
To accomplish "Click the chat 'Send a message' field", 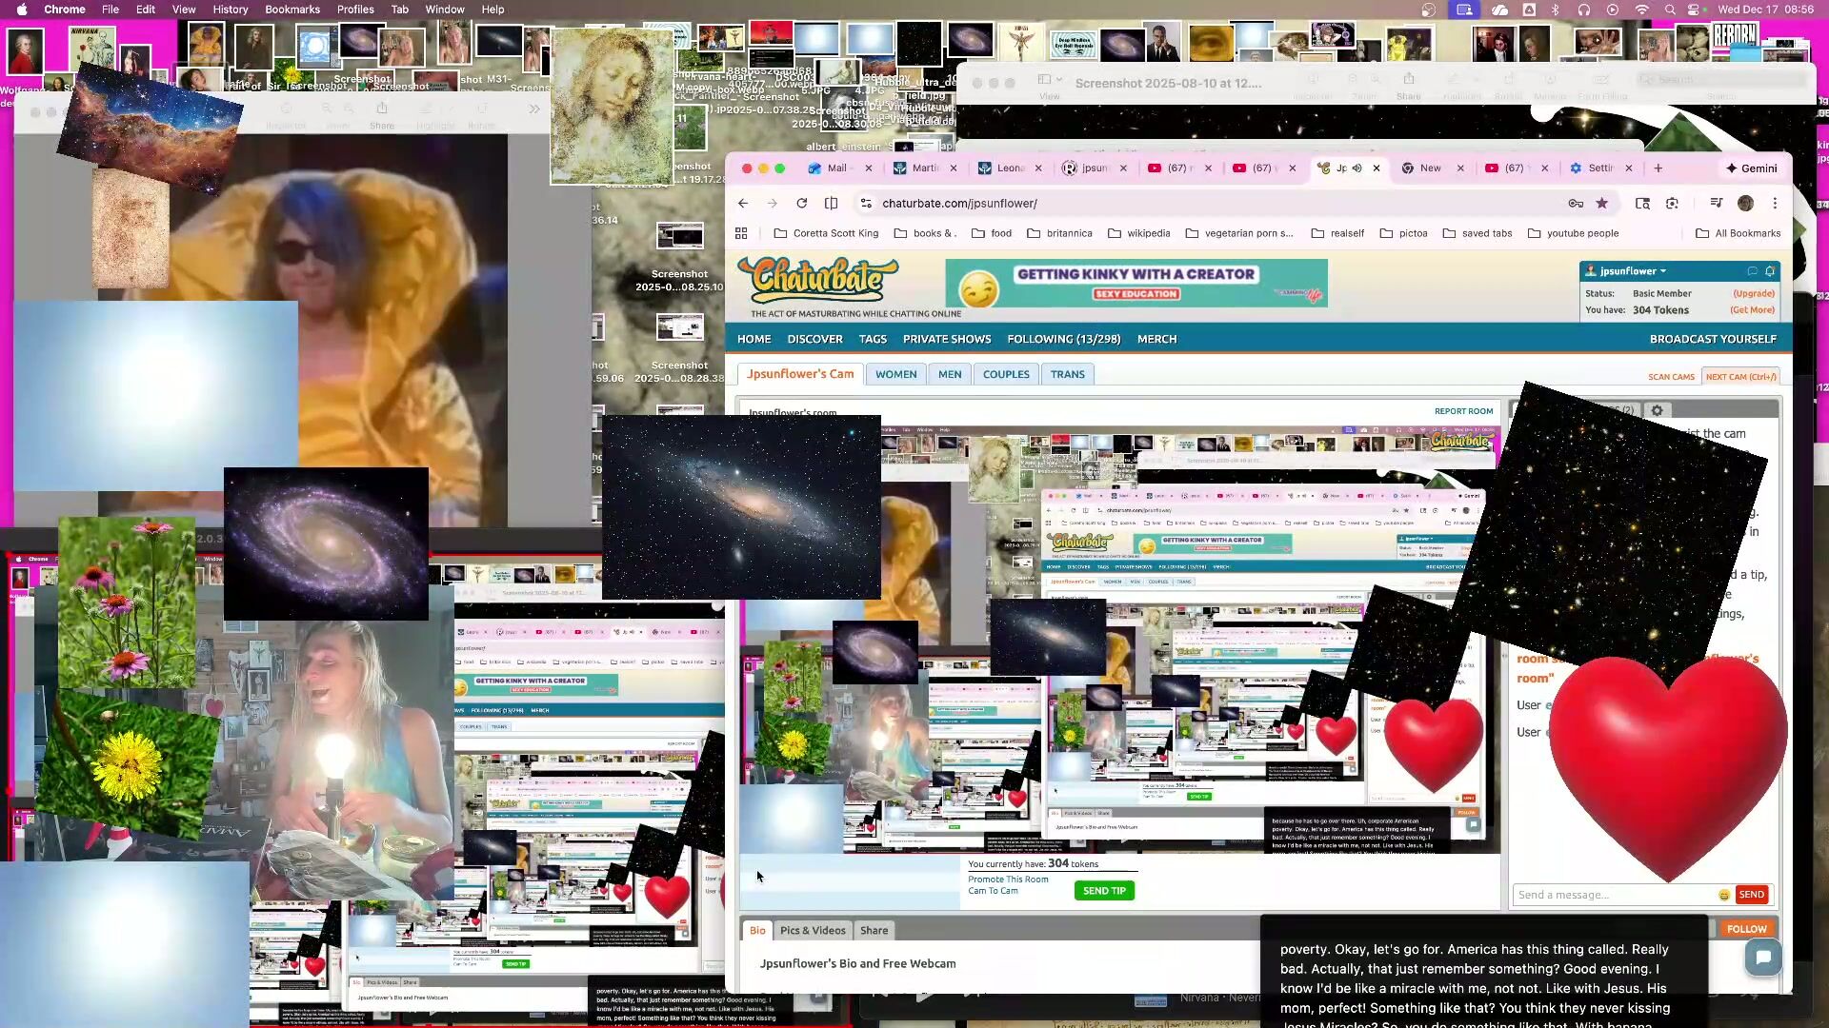I will [x=1616, y=895].
